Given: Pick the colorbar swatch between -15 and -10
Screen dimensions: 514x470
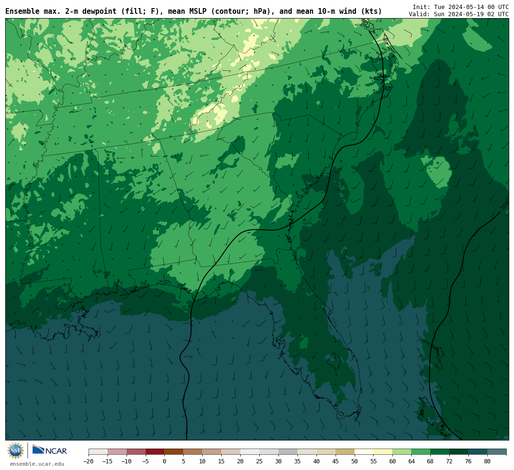Looking at the screenshot, I should tap(117, 452).
